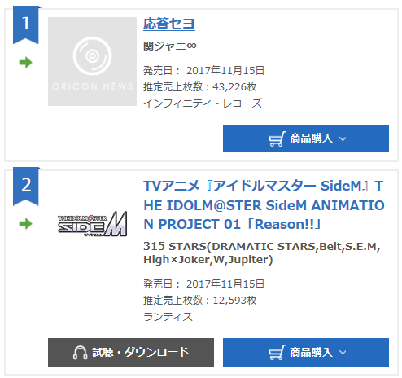402x378 pixels.
Task: Click the 315 STARS artist name text
Action: click(262, 253)
